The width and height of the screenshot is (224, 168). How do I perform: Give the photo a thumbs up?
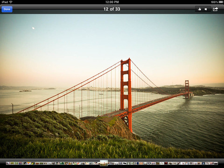tap(199, 9)
